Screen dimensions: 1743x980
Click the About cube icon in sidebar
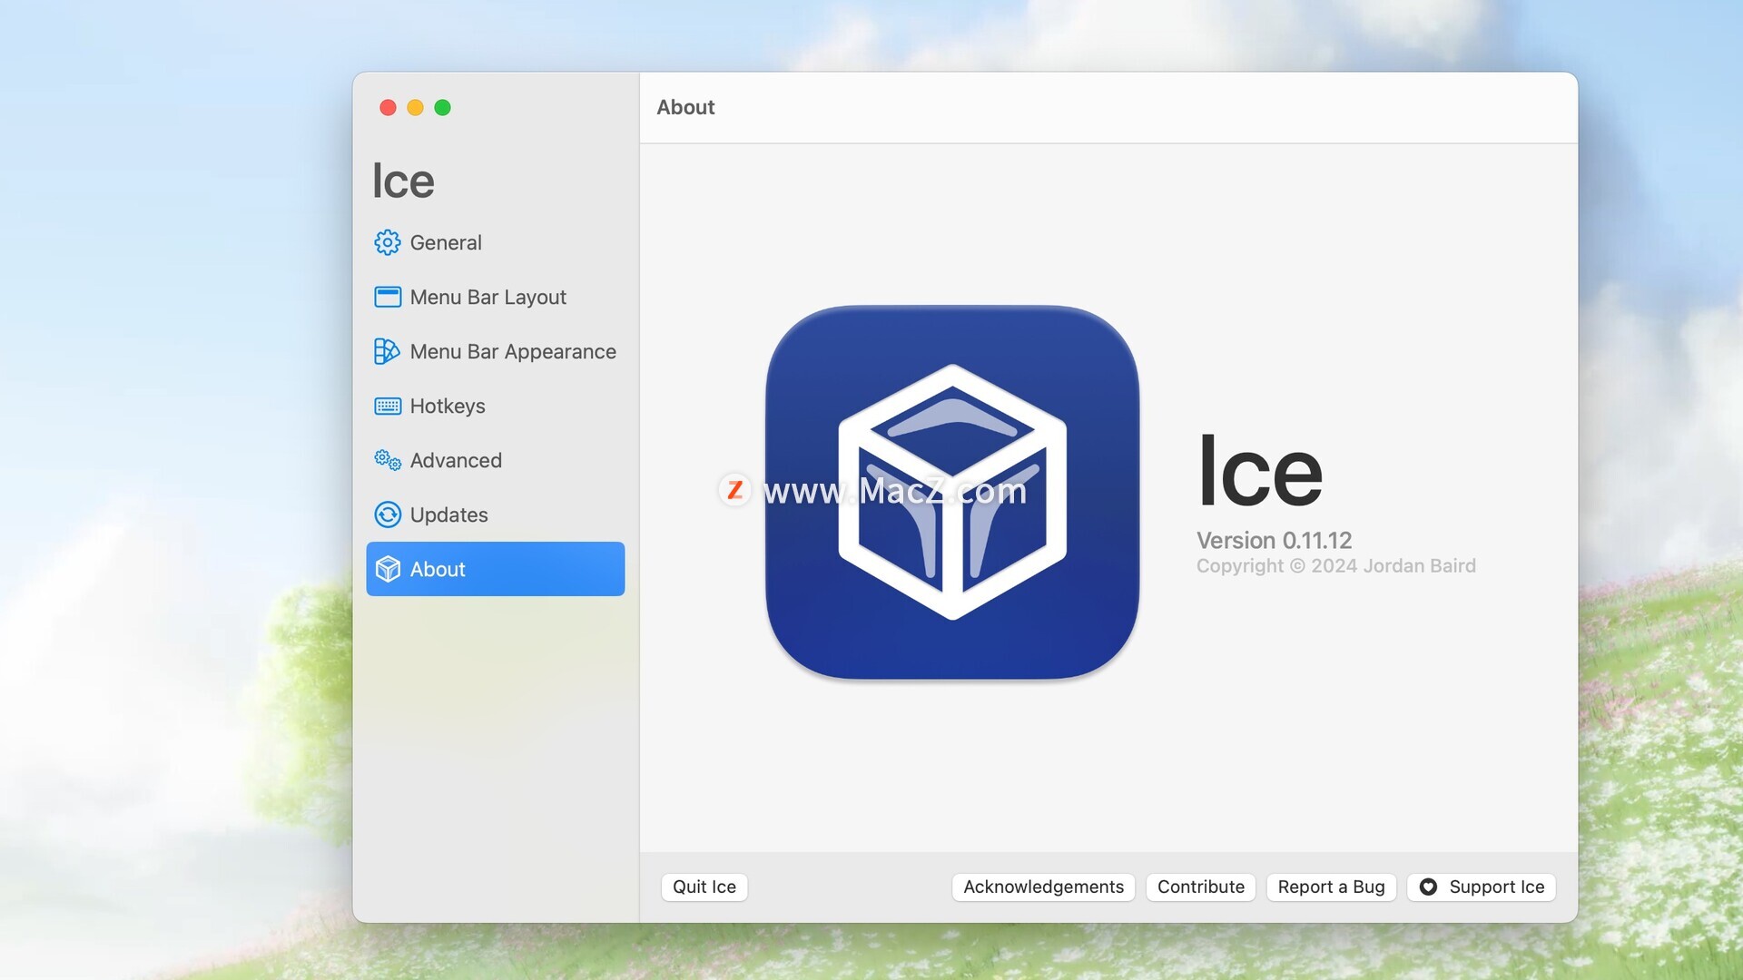(x=388, y=569)
